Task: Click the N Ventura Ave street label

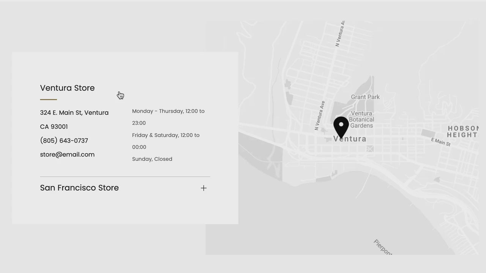Action: pos(320,115)
